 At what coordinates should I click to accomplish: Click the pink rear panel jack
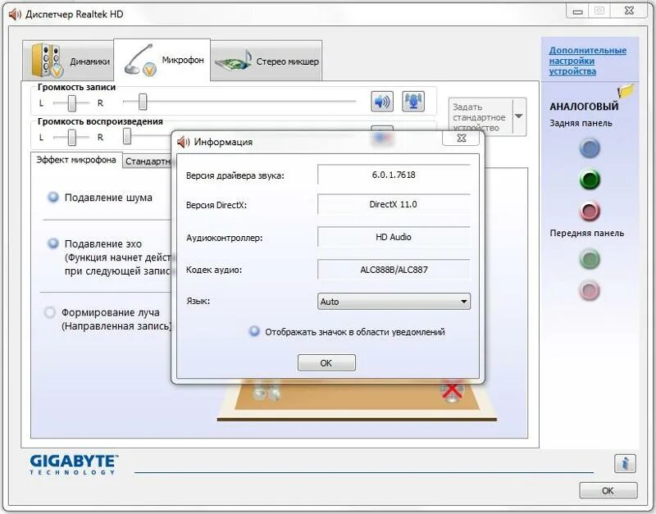pos(590,212)
